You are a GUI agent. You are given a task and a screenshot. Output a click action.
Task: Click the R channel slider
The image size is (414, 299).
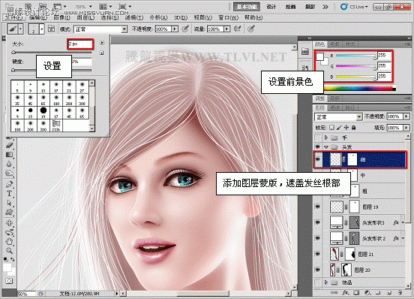(x=355, y=56)
